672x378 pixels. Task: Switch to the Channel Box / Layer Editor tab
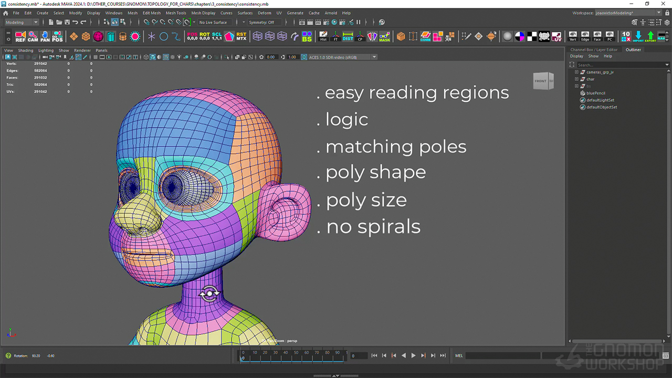[x=594, y=50]
